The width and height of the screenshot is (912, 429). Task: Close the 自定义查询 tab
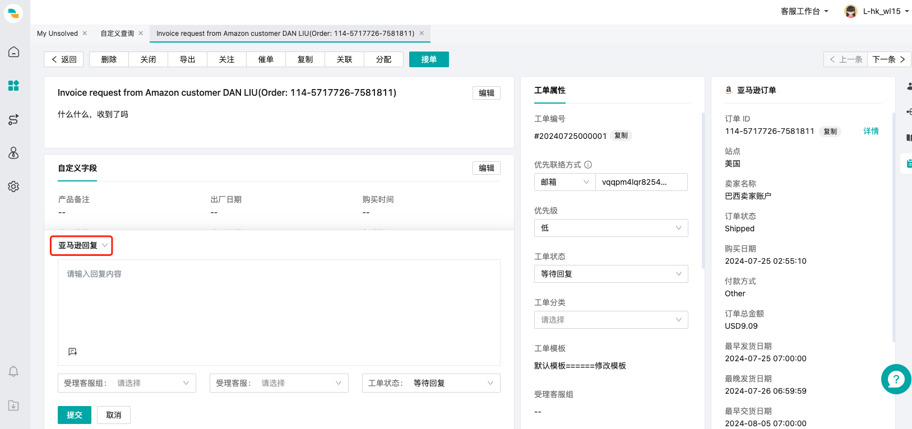[x=141, y=33]
